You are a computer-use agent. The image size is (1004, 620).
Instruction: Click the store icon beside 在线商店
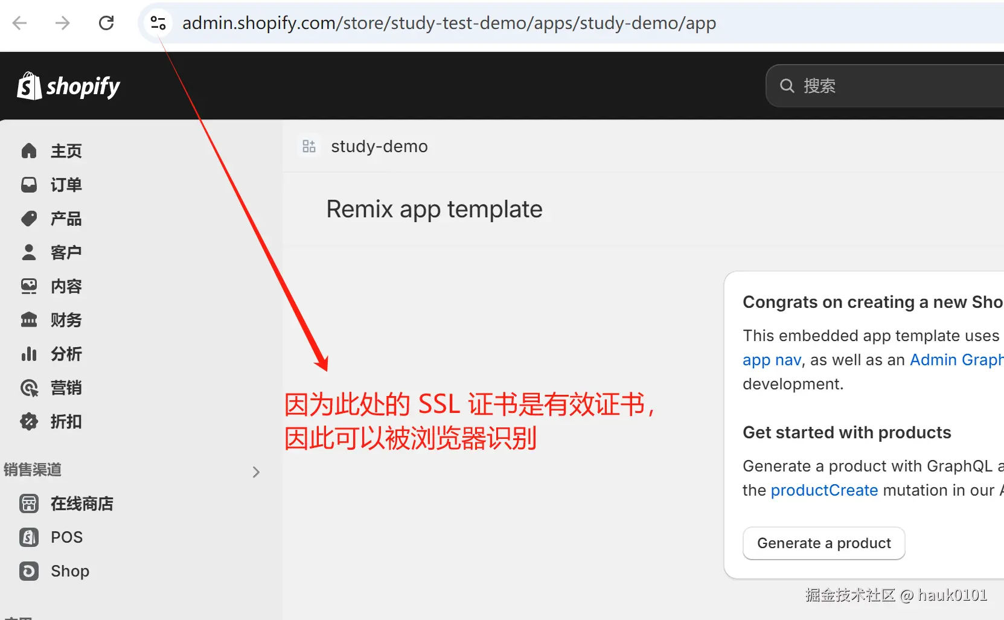click(29, 503)
